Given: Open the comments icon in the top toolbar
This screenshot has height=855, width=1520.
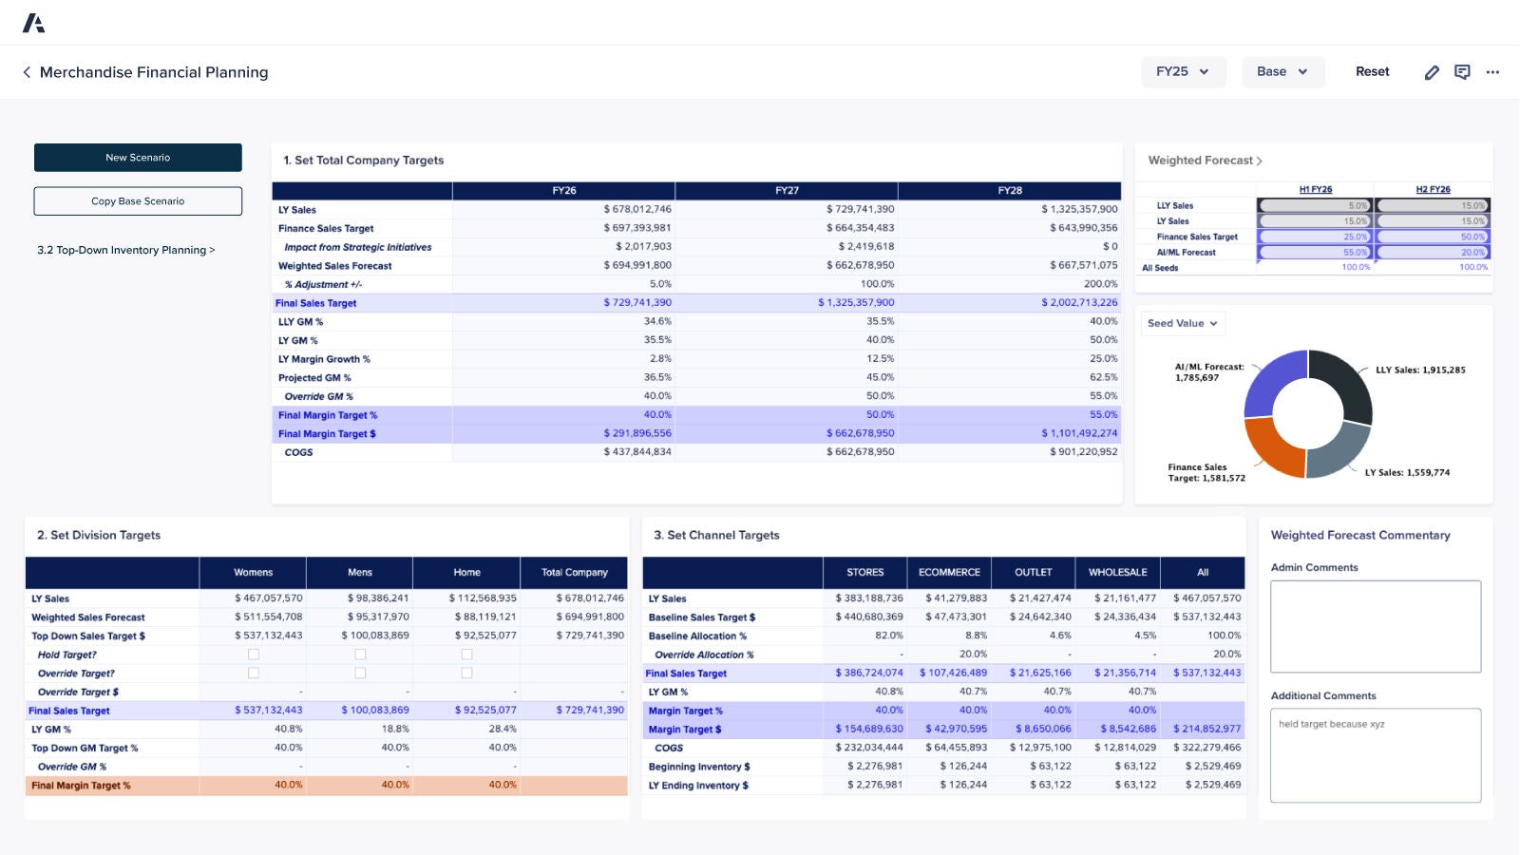Looking at the screenshot, I should (x=1462, y=71).
